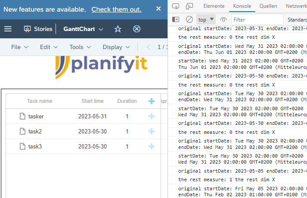Switch to Netzwerk DevTools tab

tap(296, 6)
